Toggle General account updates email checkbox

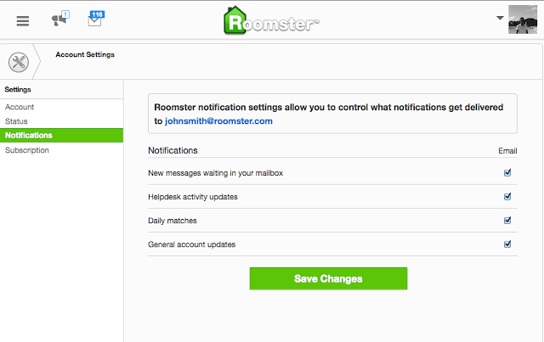point(507,244)
